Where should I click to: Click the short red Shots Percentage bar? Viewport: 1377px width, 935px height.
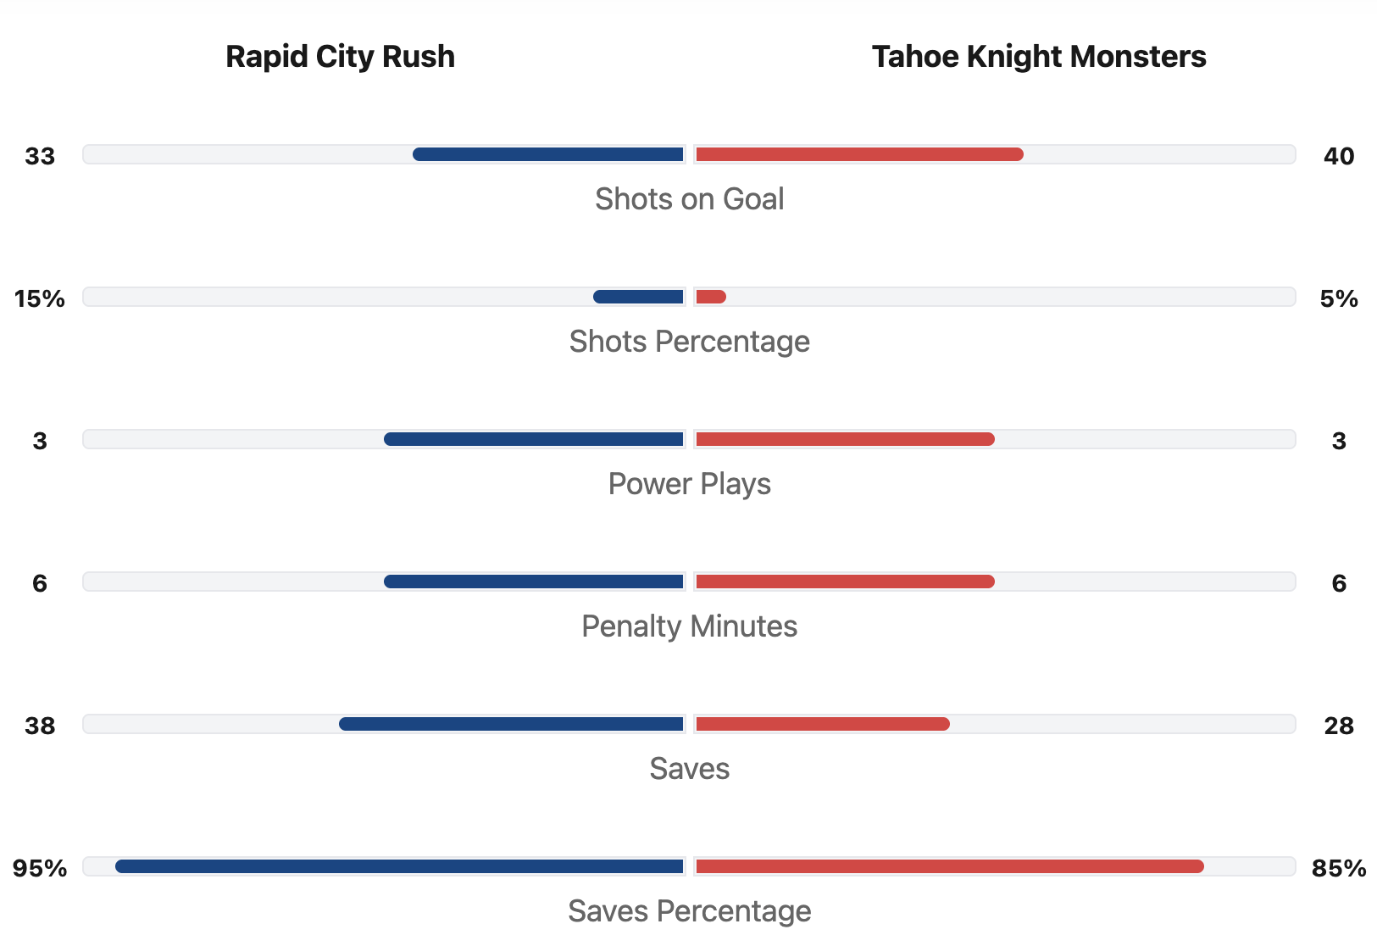(711, 297)
